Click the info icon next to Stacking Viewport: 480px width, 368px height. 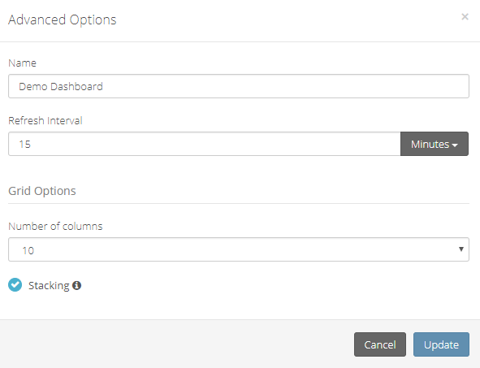coord(76,286)
